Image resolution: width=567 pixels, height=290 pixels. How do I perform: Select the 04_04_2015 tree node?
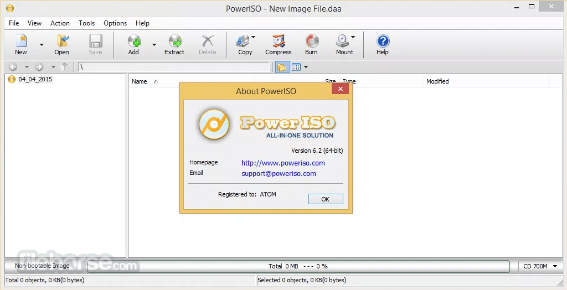tap(35, 79)
